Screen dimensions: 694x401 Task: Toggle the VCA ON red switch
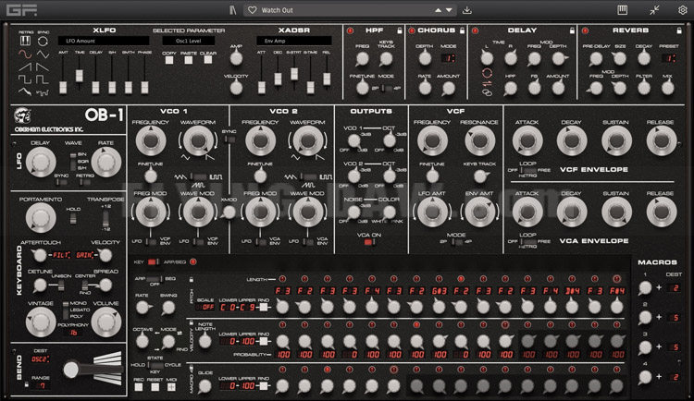click(x=368, y=242)
